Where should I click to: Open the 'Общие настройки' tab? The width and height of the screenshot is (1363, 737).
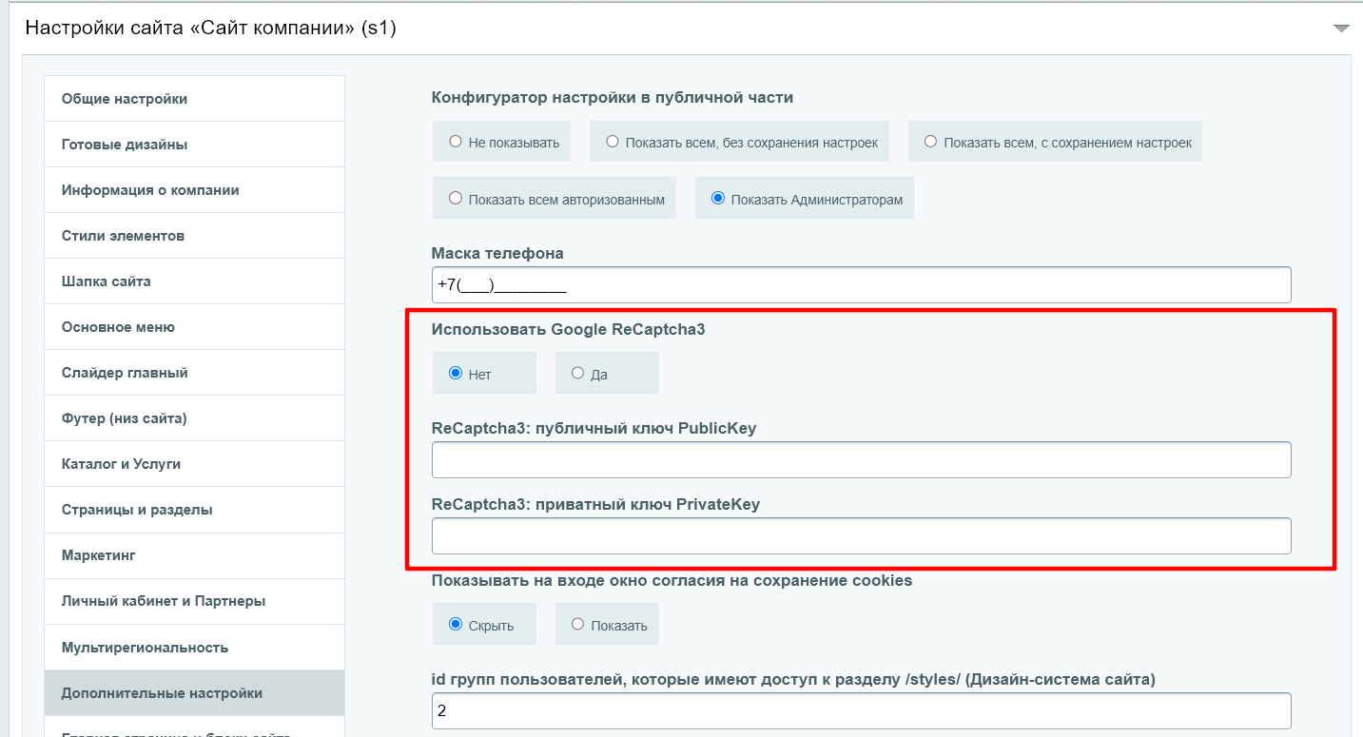(x=125, y=99)
